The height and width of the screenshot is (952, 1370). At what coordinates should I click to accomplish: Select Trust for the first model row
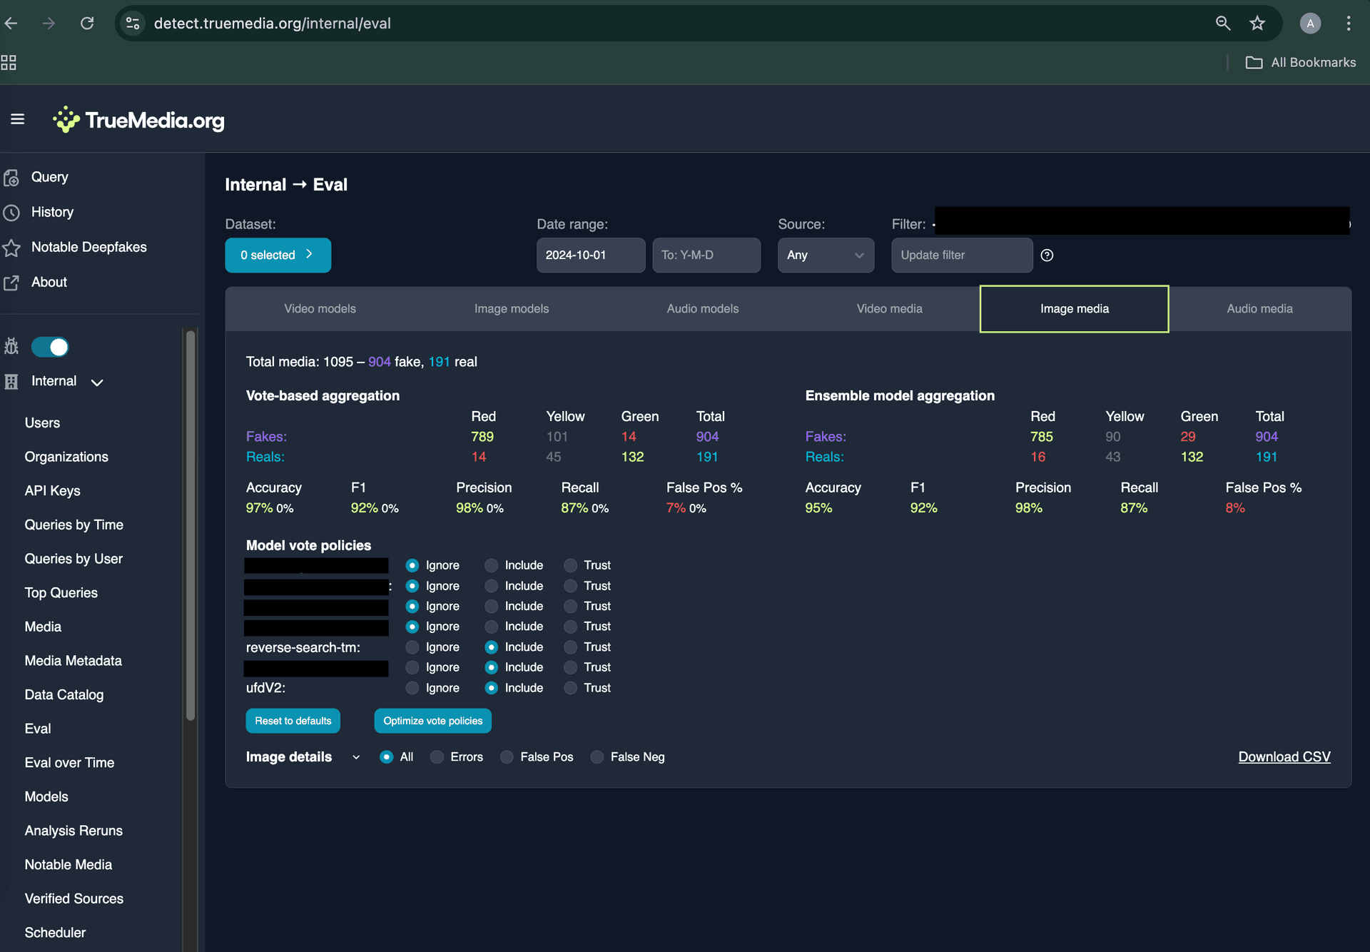[x=570, y=565]
